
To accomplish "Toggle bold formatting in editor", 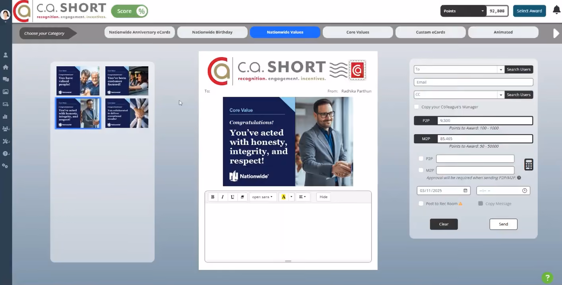I will coord(213,197).
